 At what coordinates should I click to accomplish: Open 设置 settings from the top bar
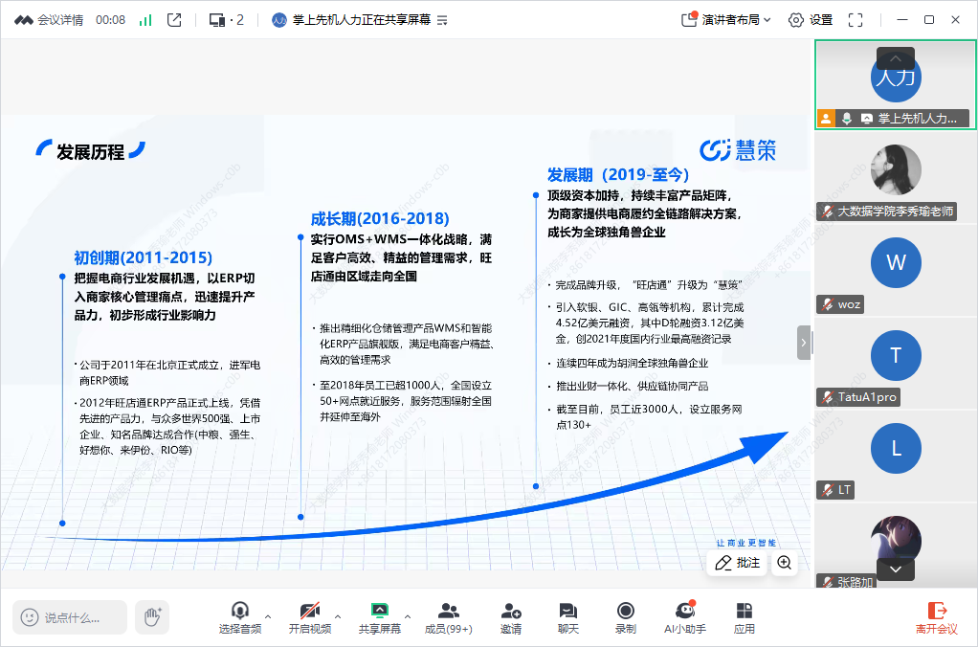click(811, 19)
